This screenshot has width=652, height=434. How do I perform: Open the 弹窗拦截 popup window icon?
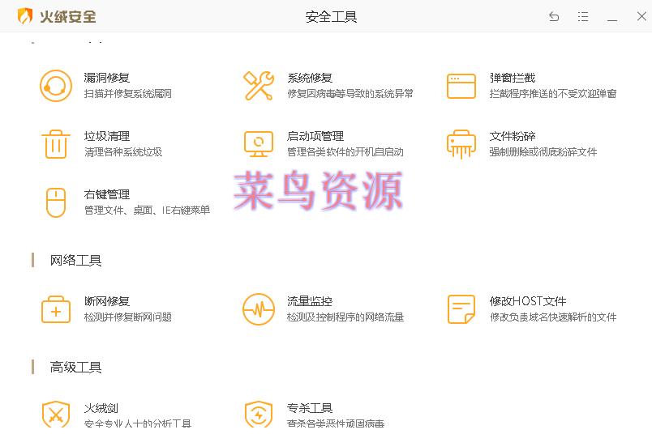[461, 86]
